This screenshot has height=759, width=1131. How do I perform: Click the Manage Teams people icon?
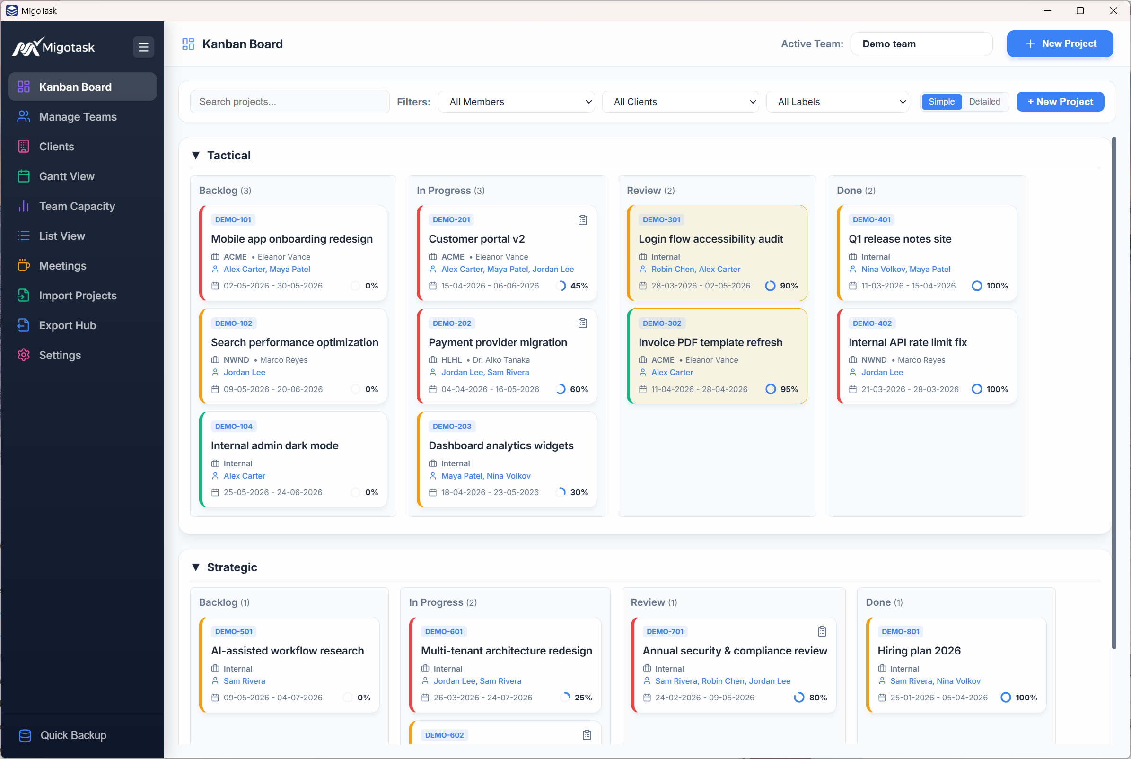(24, 117)
